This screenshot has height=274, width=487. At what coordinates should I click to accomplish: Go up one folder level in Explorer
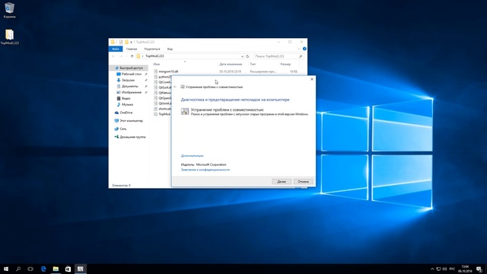(x=132, y=56)
